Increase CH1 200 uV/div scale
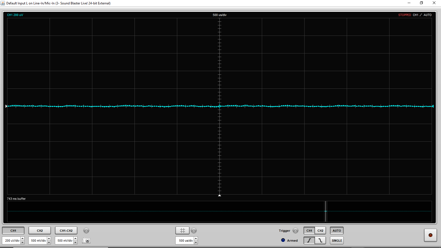The width and height of the screenshot is (441, 248). click(x=23, y=239)
